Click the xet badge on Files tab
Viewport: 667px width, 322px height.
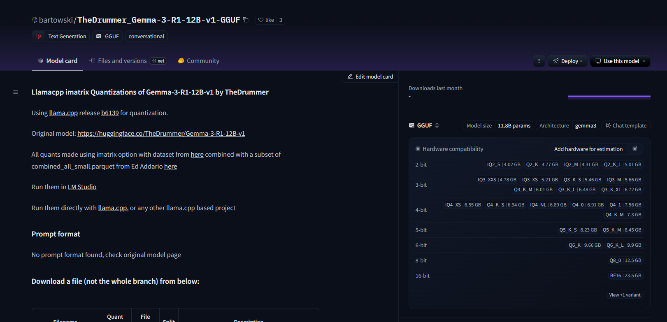pos(158,61)
